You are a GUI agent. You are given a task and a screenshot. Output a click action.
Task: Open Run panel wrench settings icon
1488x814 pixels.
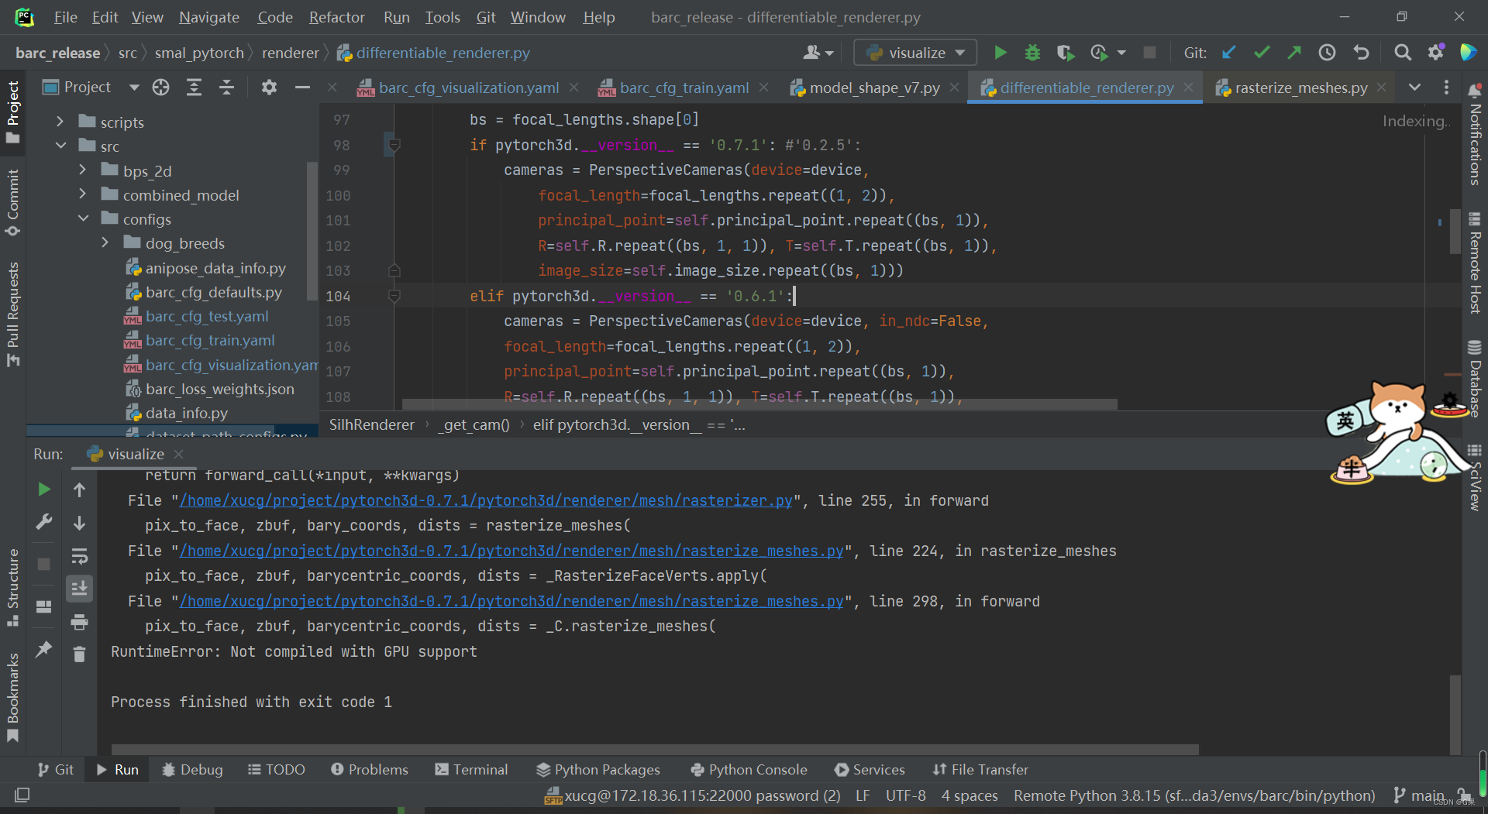click(x=44, y=523)
